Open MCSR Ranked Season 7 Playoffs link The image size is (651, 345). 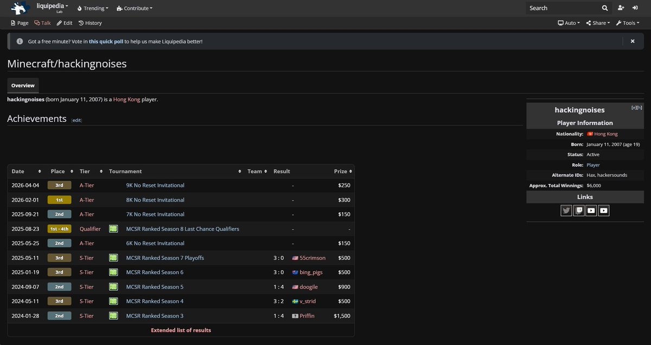click(x=165, y=258)
